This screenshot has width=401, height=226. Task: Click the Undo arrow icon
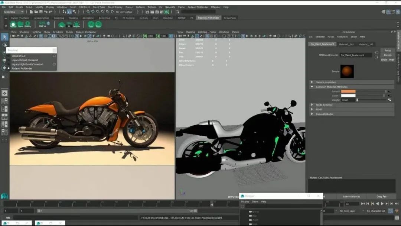click(x=46, y=12)
